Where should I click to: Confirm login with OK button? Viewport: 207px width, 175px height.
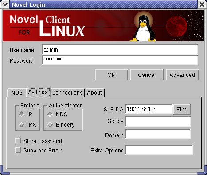point(111,75)
